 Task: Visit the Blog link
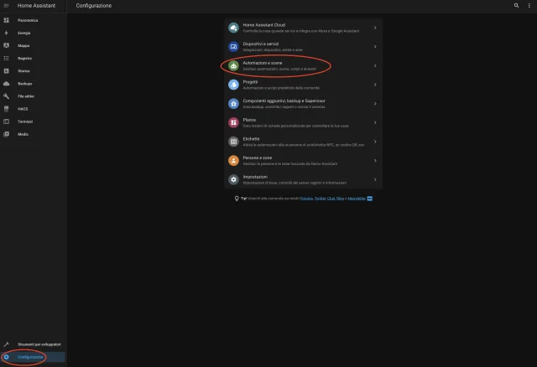(340, 199)
